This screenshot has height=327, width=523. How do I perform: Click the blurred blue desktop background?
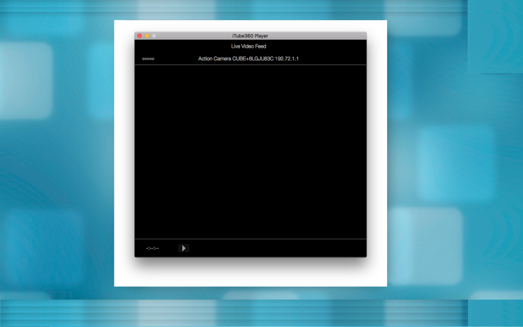click(x=57, y=167)
